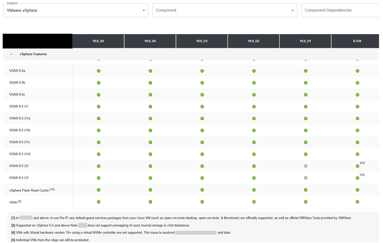The width and height of the screenshot is (383, 243).
Task: Click the Flash Read Cache checkmark under 10.0_U5
Action: [x=99, y=190]
